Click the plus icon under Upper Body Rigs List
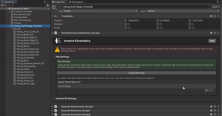This screenshot has width=222, height=116. click(x=206, y=90)
